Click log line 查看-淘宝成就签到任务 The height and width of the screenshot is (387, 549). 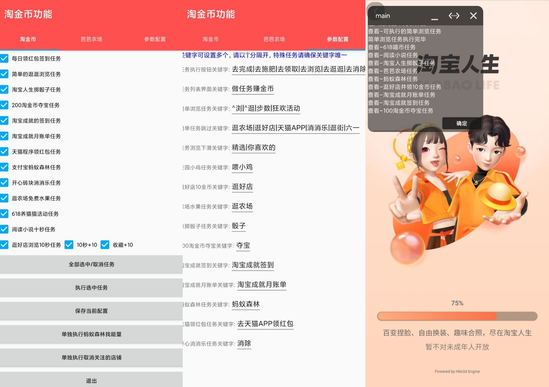pyautogui.click(x=399, y=103)
